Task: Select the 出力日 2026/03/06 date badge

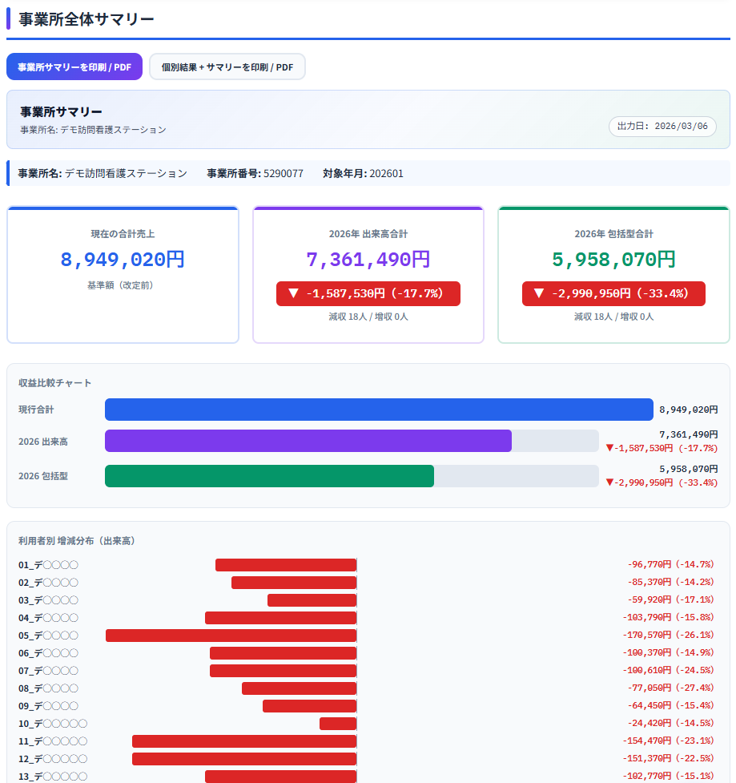Action: coord(662,127)
